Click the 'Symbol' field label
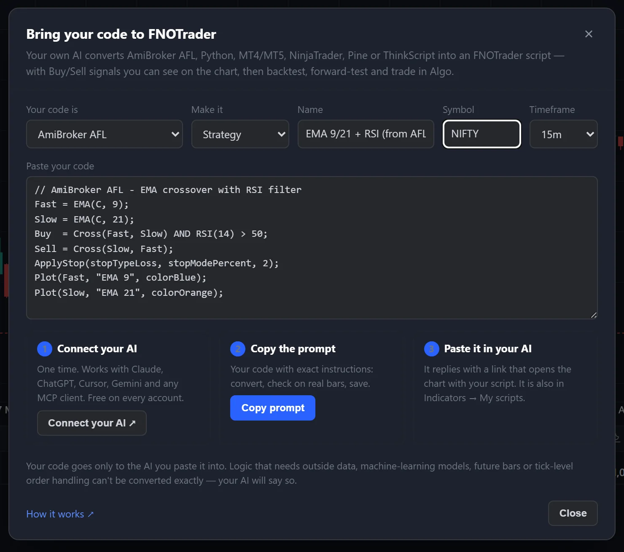Screen dimensions: 624x552 coord(458,110)
